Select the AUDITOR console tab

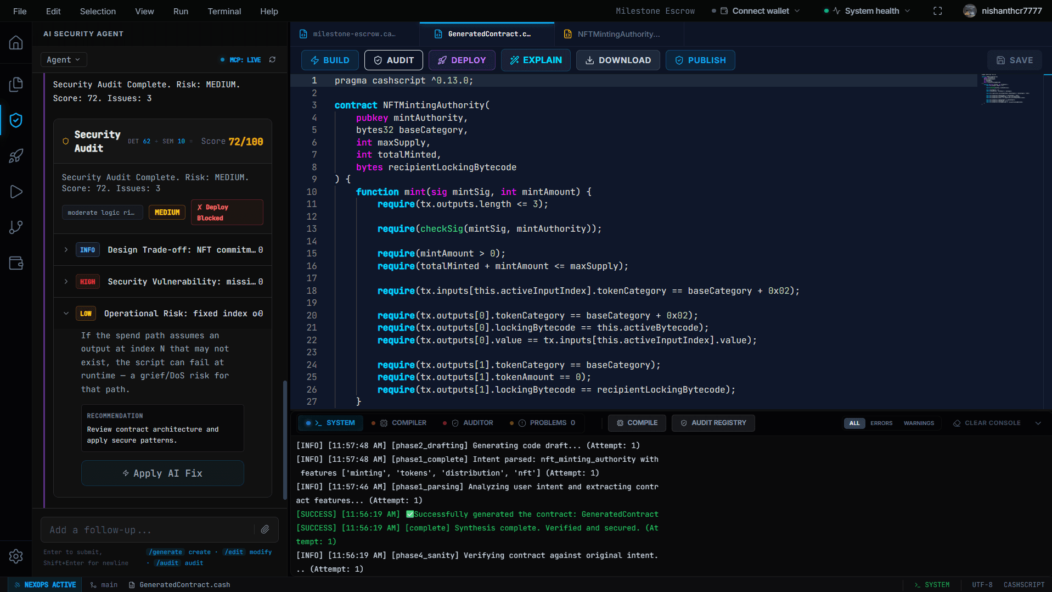[468, 423]
